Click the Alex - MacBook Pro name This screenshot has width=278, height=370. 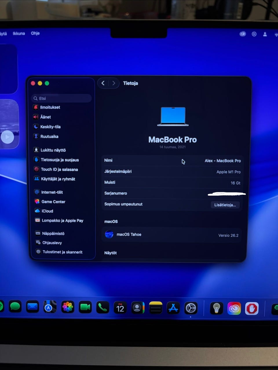tap(223, 161)
